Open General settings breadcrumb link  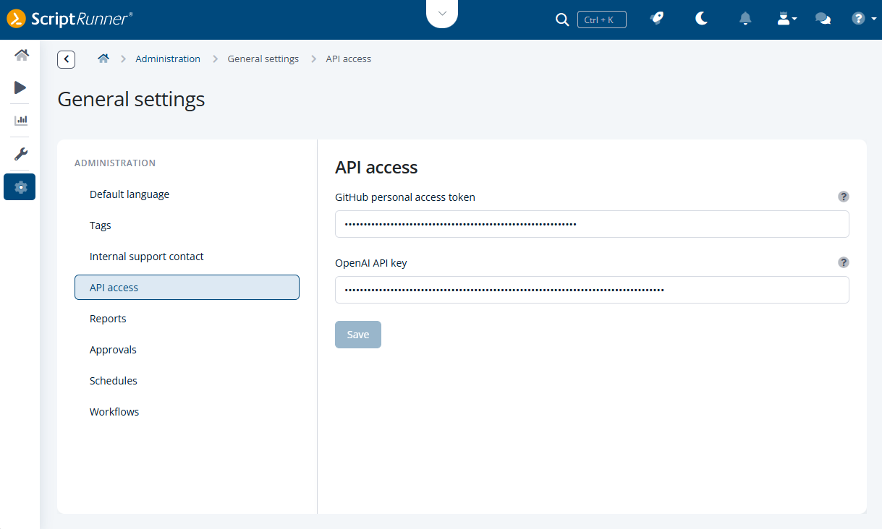263,59
